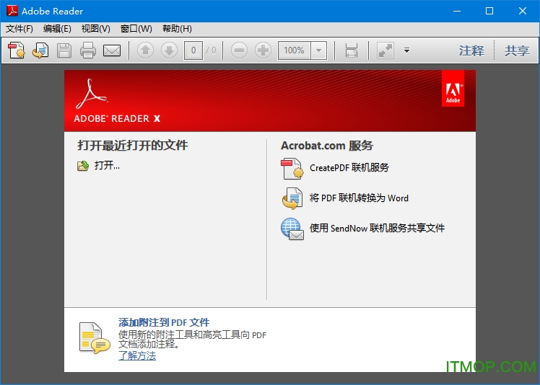Click 将 PDF 联机转换为 Word link
Screen dimensions: 540x385
tap(359, 198)
